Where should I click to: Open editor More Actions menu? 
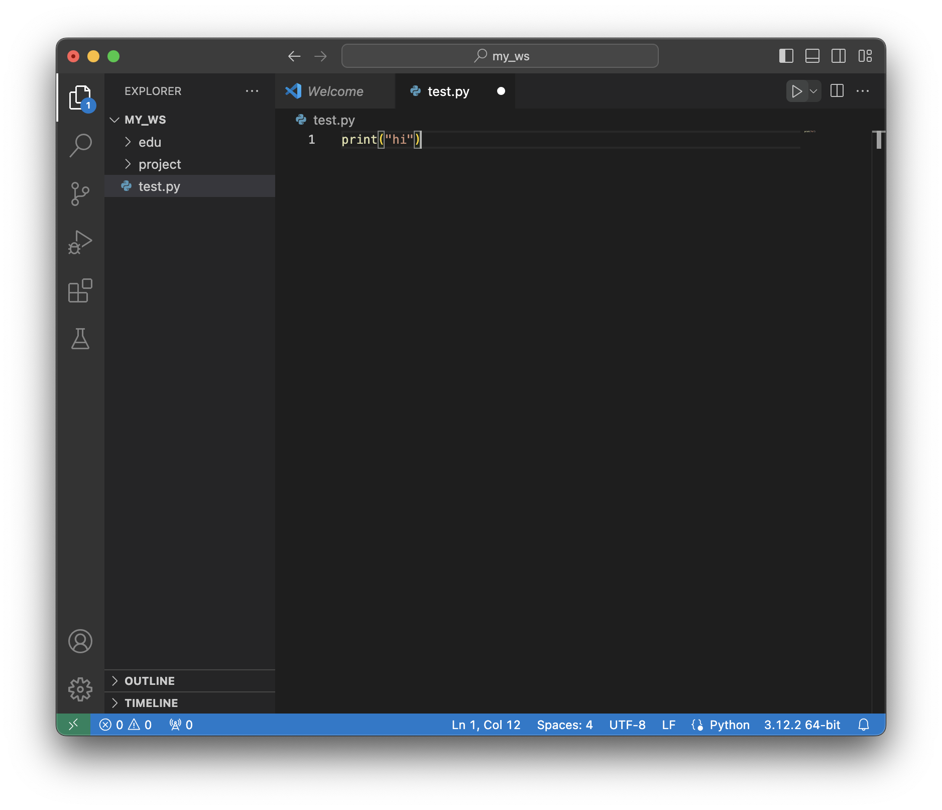coord(863,91)
